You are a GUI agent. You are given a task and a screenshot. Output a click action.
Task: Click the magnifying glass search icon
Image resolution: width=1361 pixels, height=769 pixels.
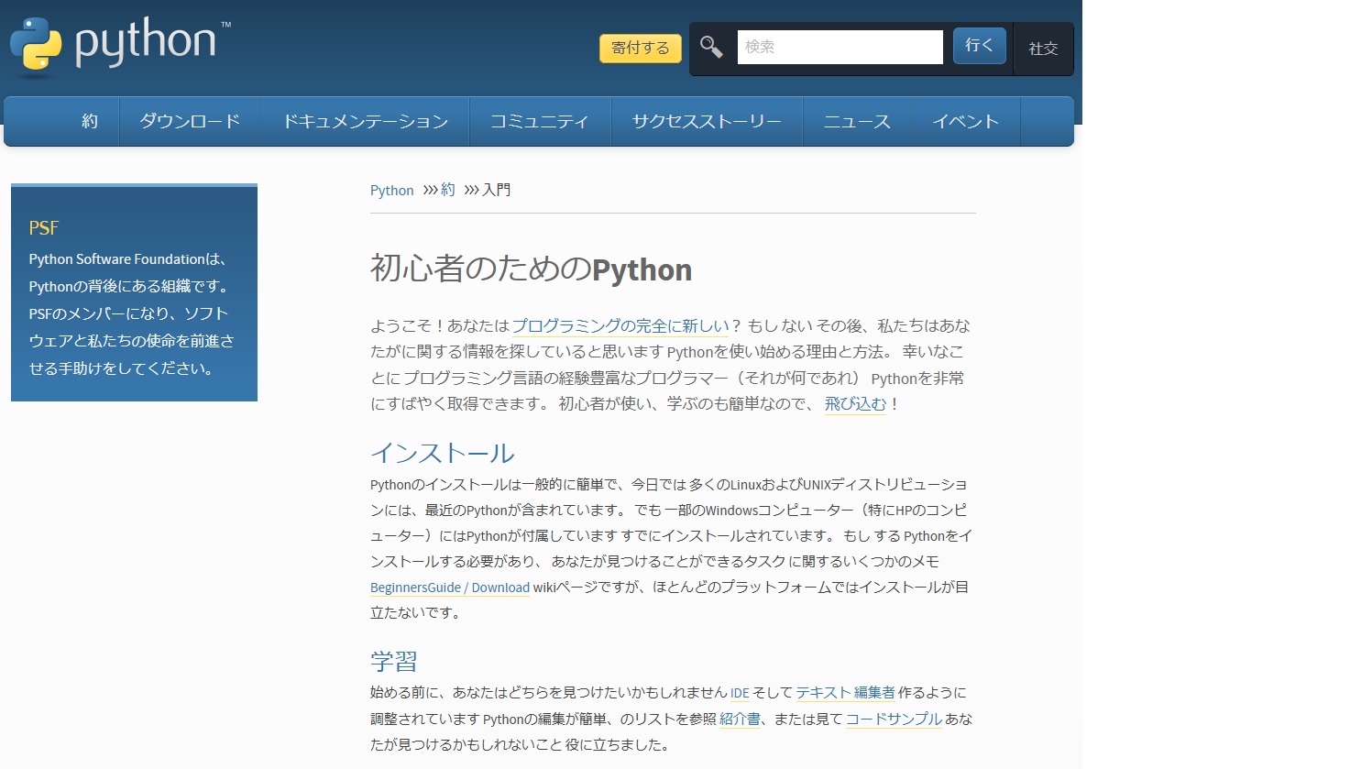click(711, 47)
